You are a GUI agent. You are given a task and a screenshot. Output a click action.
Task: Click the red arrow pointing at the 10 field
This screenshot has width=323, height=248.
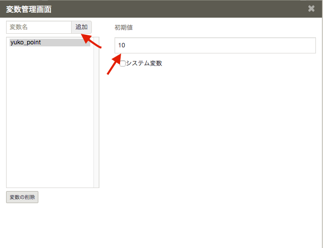(x=115, y=63)
